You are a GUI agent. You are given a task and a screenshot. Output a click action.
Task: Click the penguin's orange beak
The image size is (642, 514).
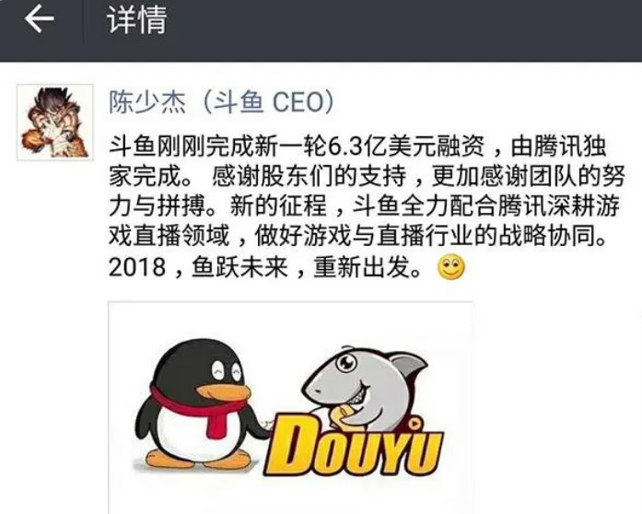click(x=225, y=392)
